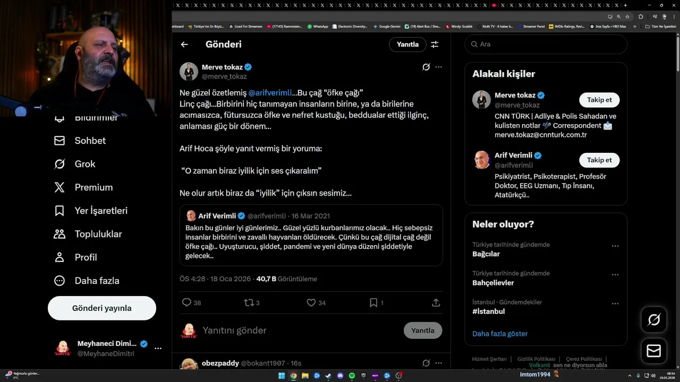Click Daha fazla göster link under trends
This screenshot has width=680, height=382.
click(x=500, y=334)
